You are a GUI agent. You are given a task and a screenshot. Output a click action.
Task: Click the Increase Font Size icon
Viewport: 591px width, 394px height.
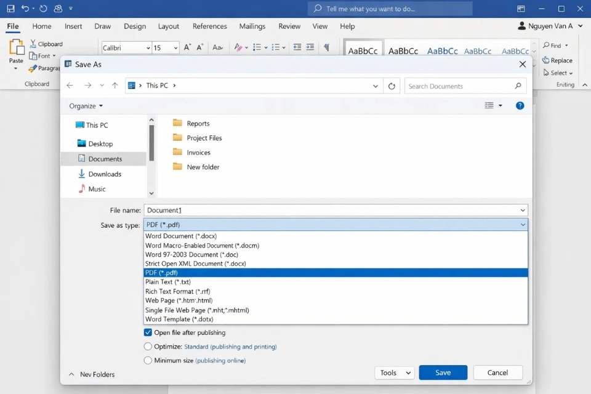point(187,47)
